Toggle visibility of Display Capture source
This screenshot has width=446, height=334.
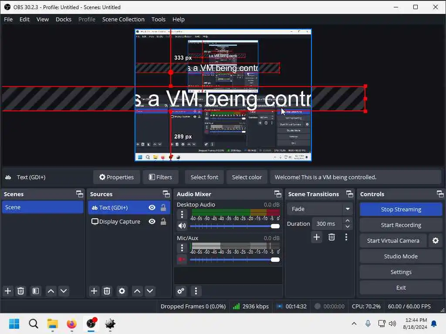click(x=152, y=221)
